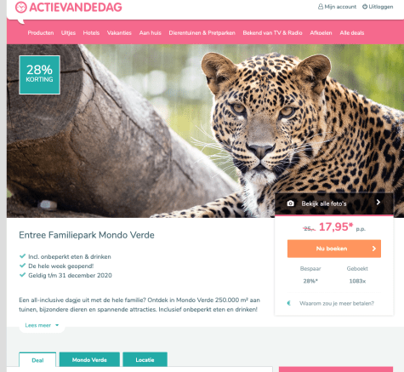Screen dimensions: 404x372
Task: Select the Deal tab
Action: point(37,360)
